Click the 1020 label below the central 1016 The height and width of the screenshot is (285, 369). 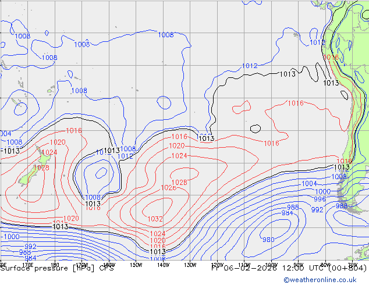point(177,146)
